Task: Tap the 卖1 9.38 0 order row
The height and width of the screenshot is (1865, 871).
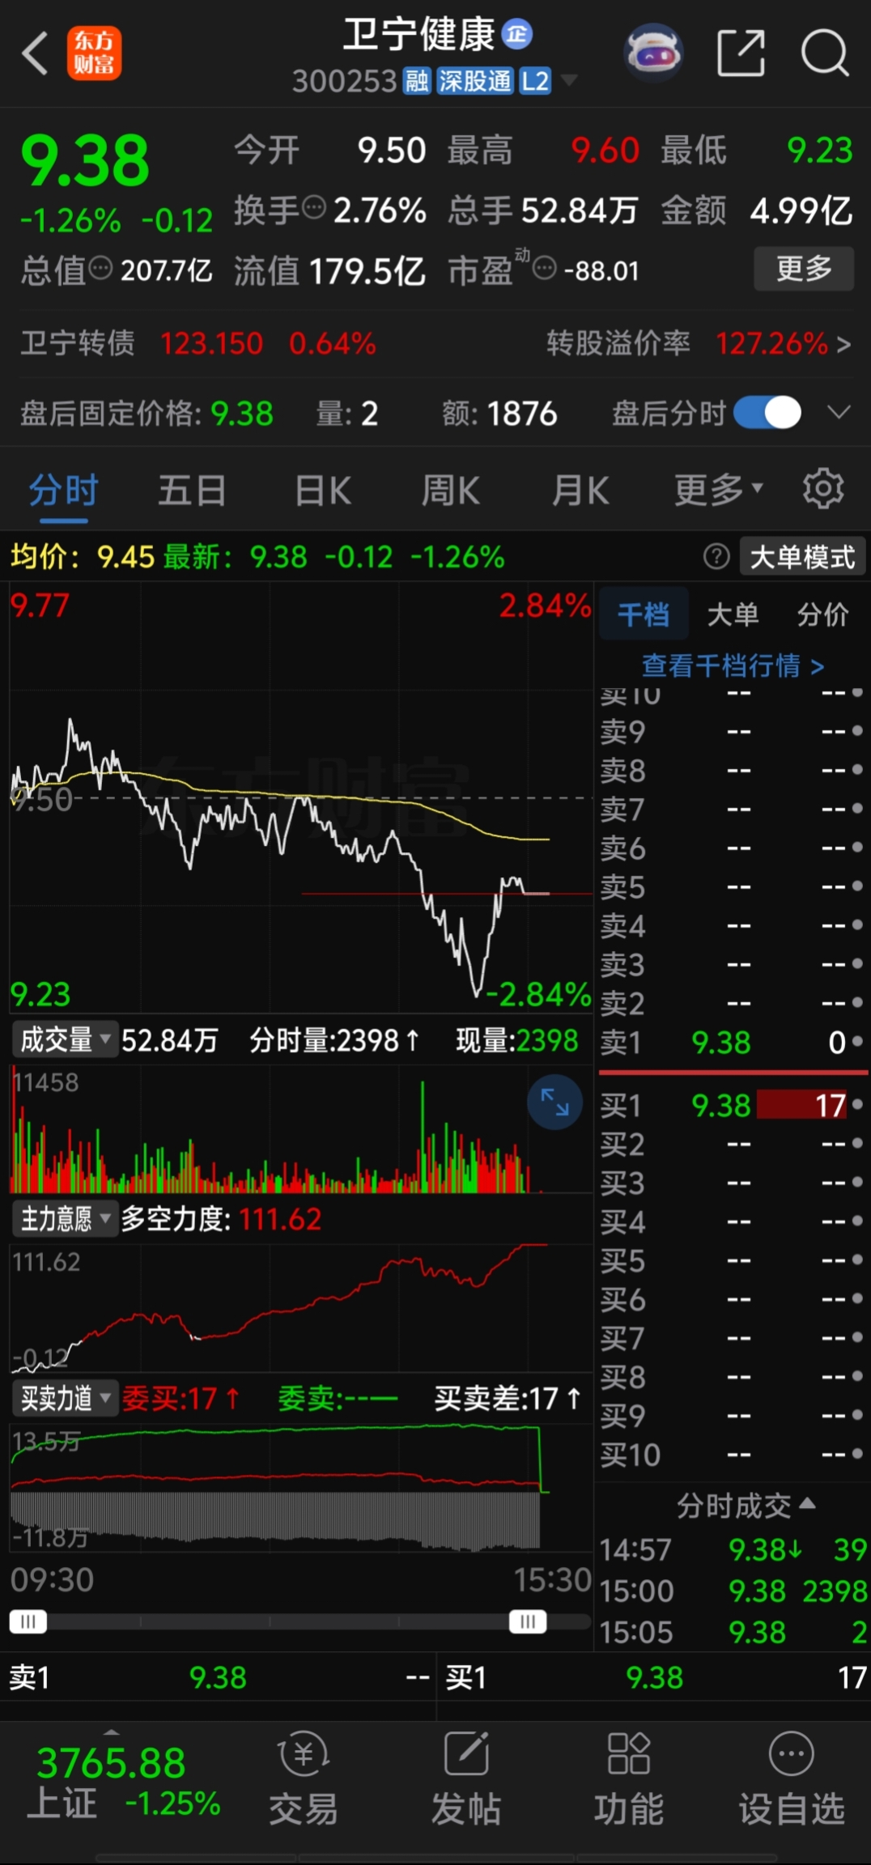Action: (x=733, y=1042)
